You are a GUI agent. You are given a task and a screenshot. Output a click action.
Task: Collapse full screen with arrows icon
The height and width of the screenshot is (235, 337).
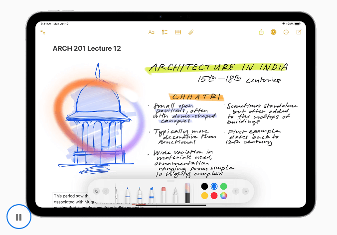point(43,32)
